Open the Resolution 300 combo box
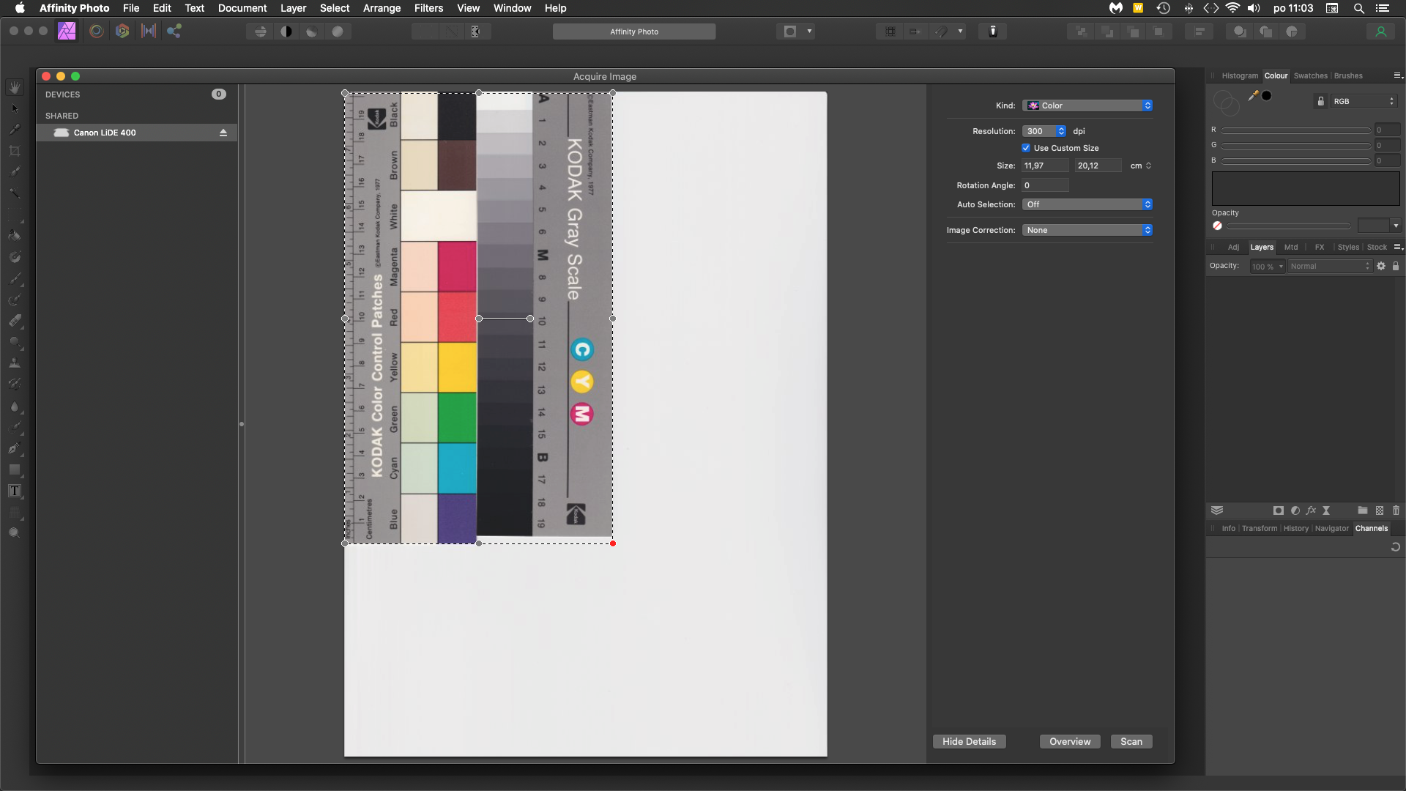 (1044, 131)
